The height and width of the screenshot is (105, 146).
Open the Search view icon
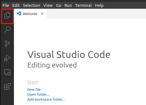pos(7,30)
